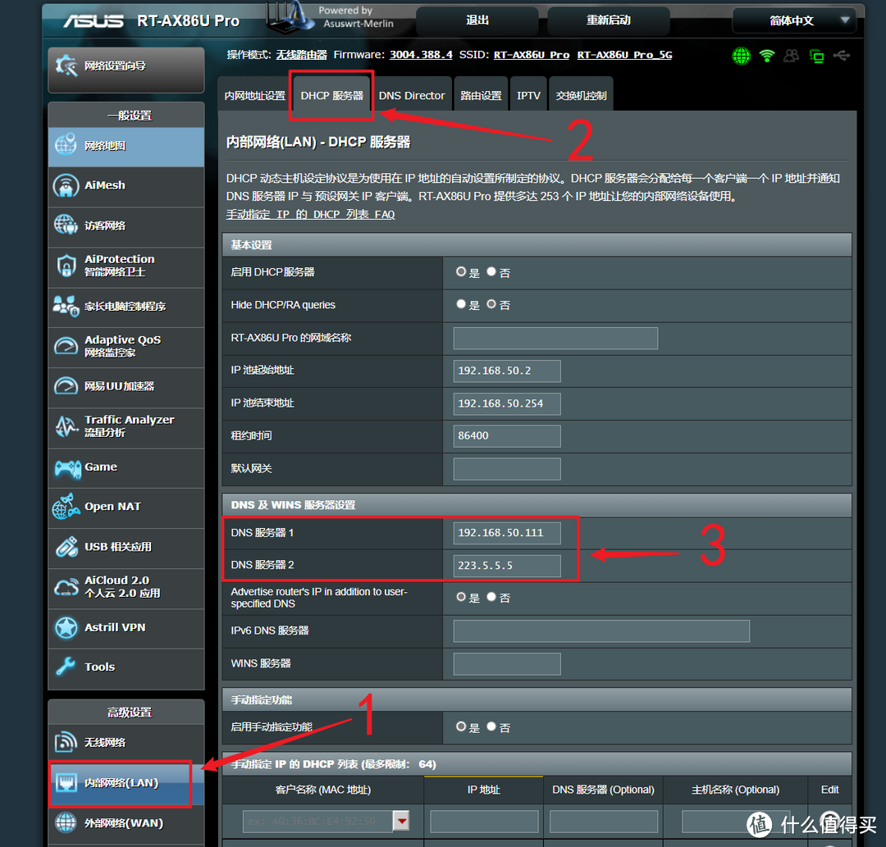Click the 重新启动 reboot button

click(608, 20)
